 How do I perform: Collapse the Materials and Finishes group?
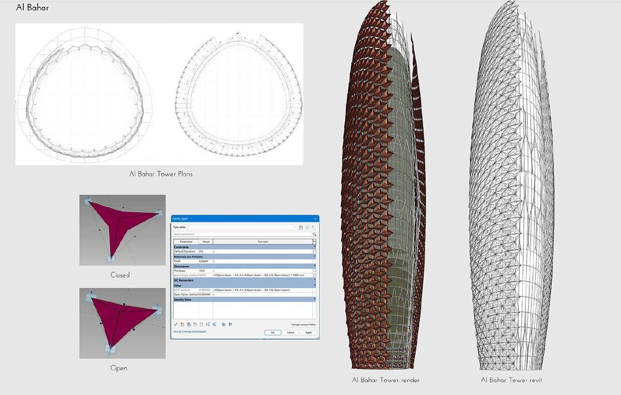click(x=314, y=256)
